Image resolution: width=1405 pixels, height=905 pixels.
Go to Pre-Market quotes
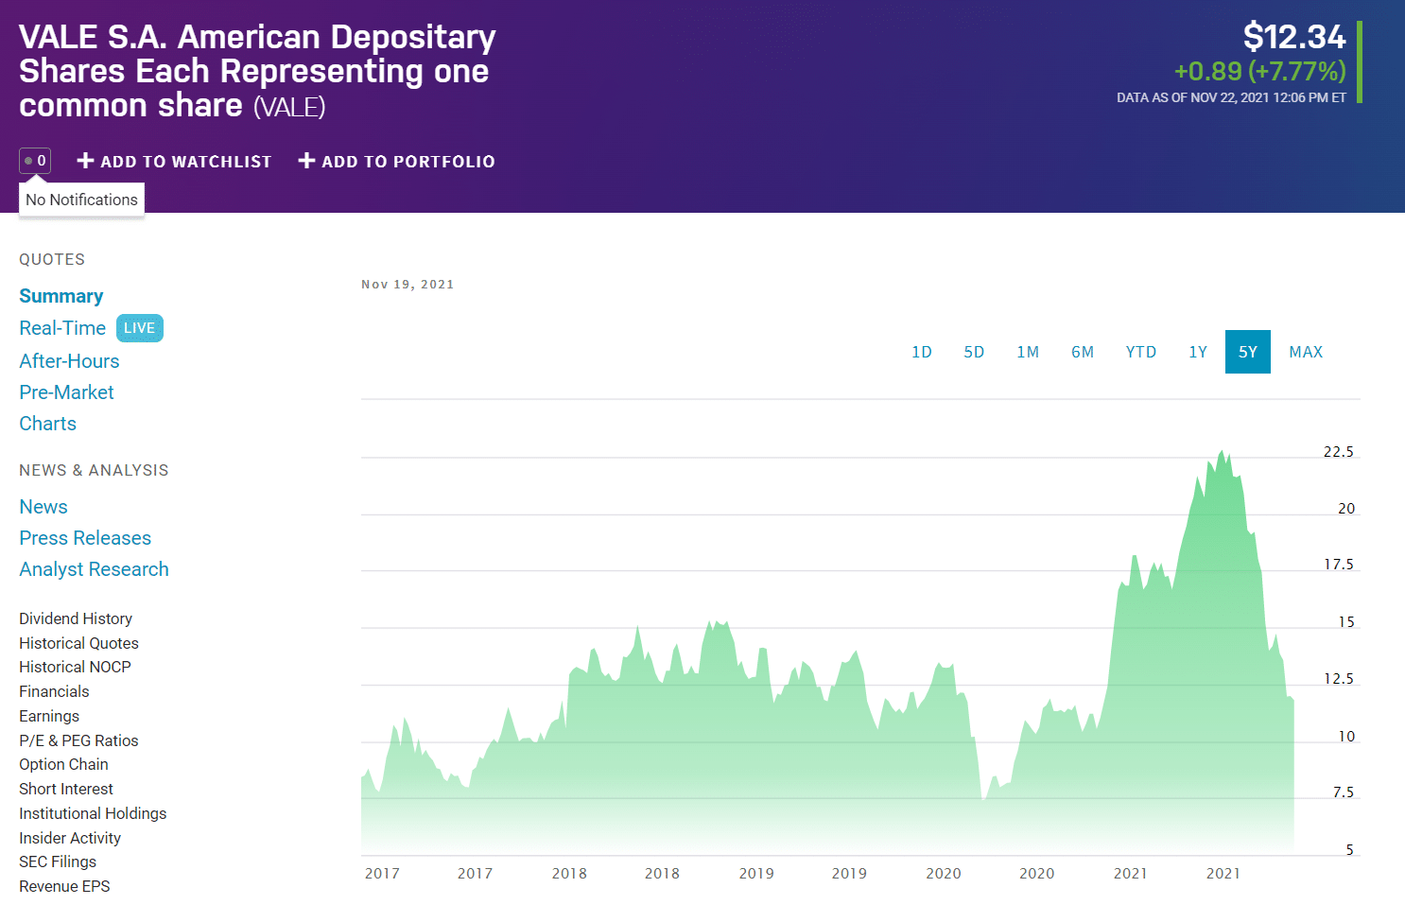pos(66,392)
